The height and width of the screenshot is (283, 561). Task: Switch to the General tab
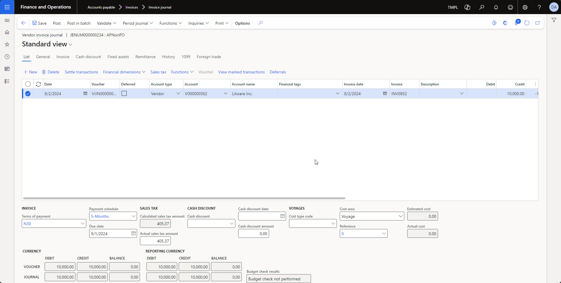click(43, 57)
